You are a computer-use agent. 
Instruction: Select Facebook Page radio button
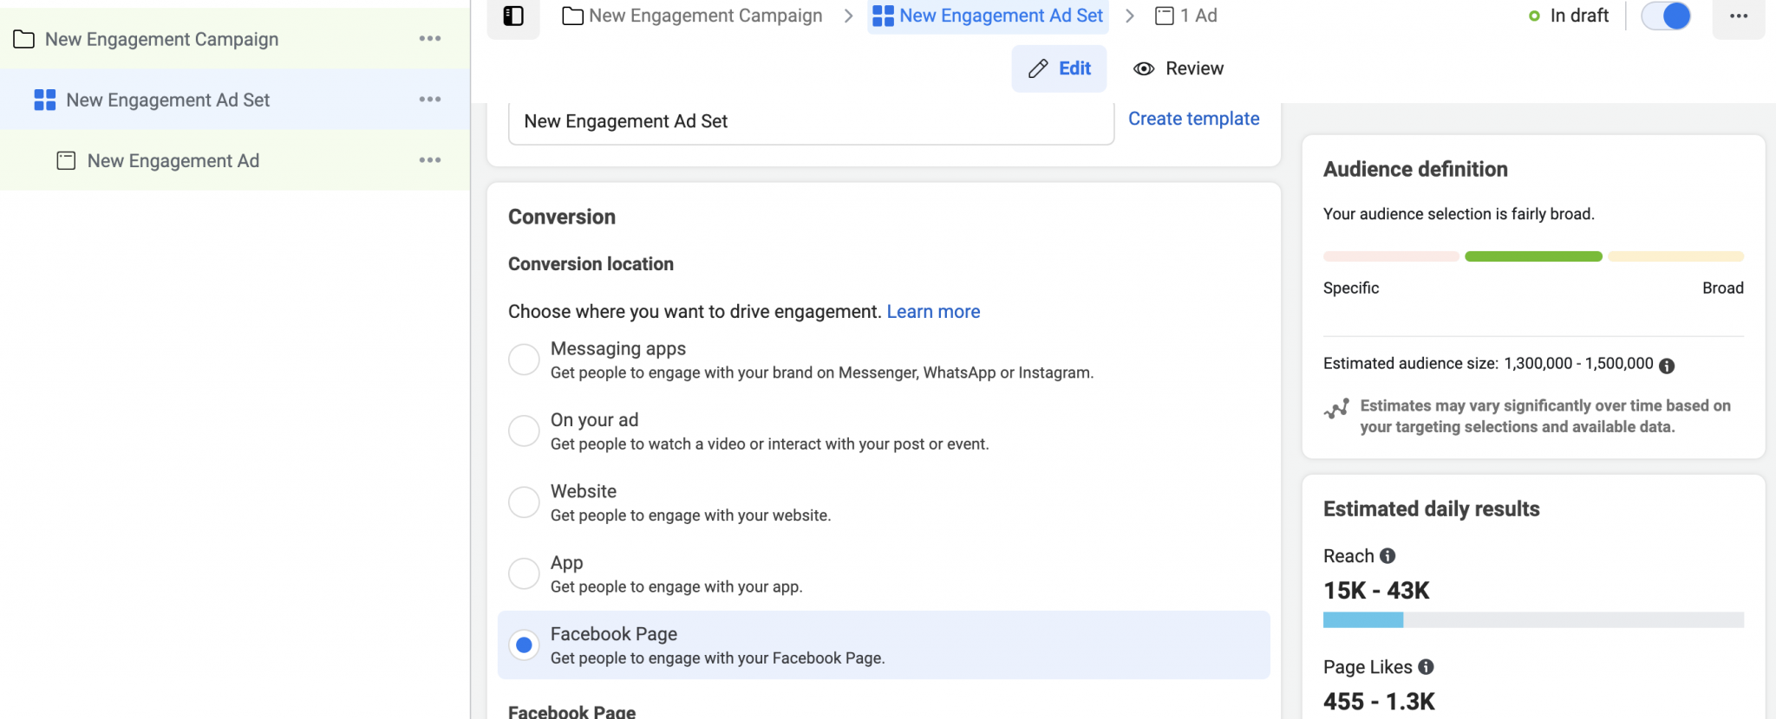tap(524, 645)
